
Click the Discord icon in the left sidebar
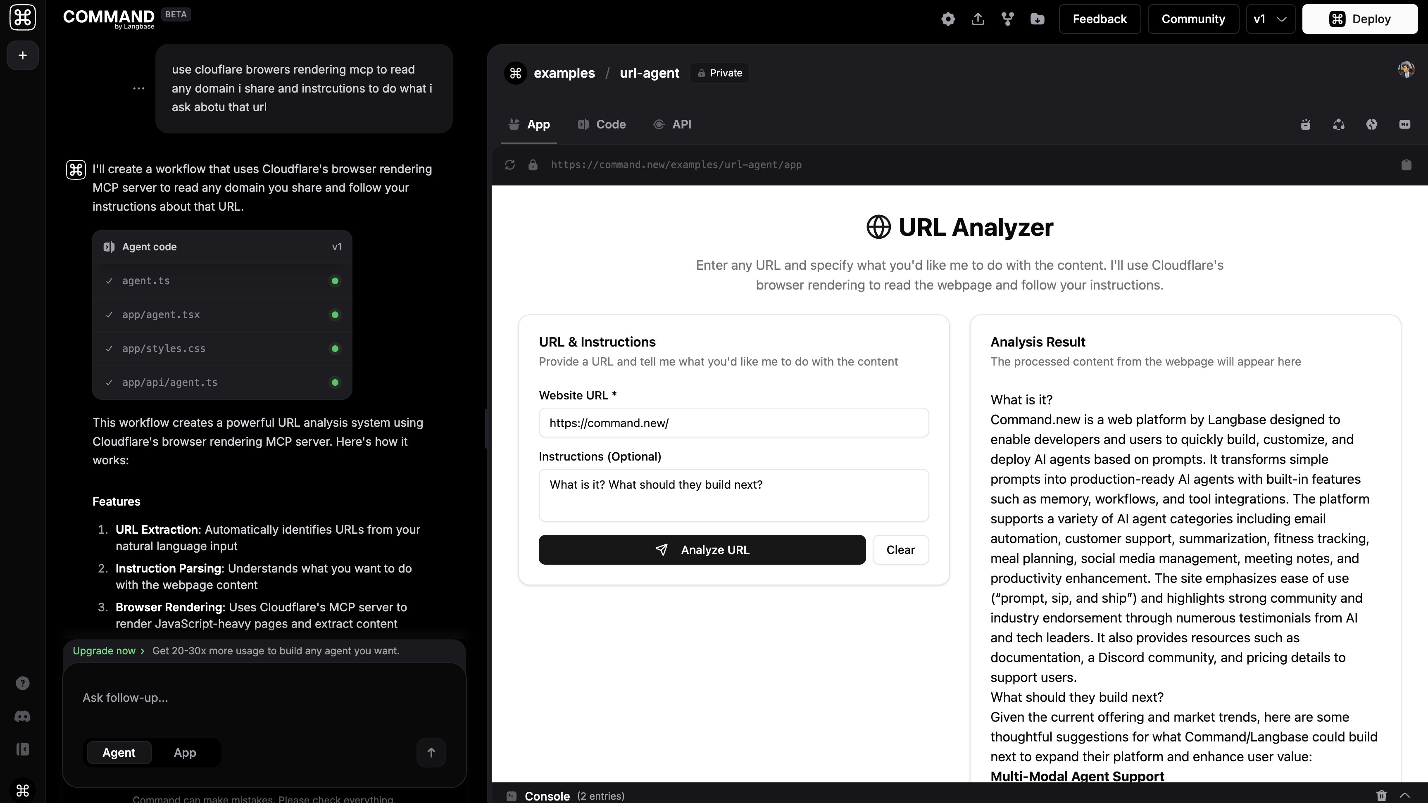[x=23, y=717]
